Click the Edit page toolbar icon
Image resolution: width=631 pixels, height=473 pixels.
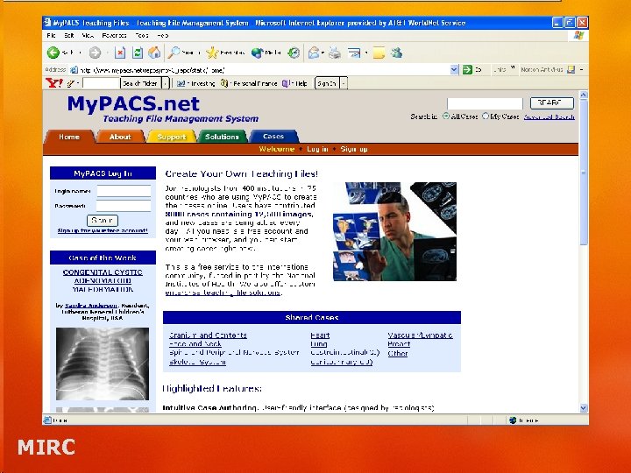354,53
